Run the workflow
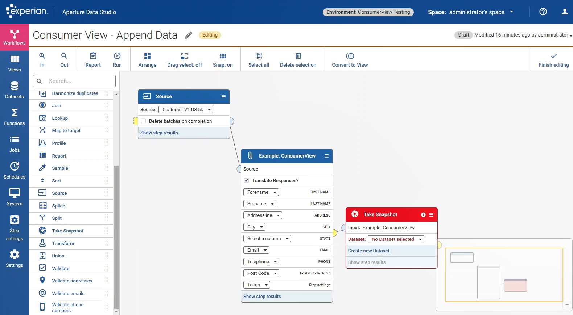The width and height of the screenshot is (573, 315). click(117, 60)
